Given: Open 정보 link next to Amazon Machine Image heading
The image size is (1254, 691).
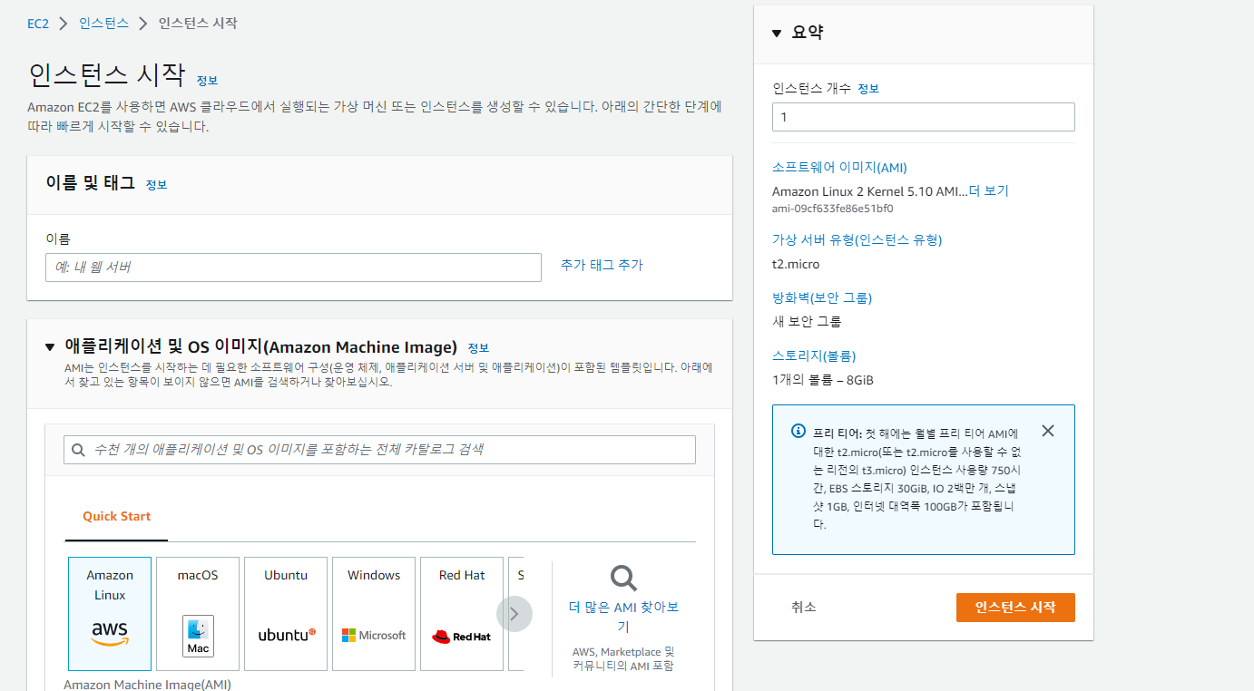Looking at the screenshot, I should 478,348.
